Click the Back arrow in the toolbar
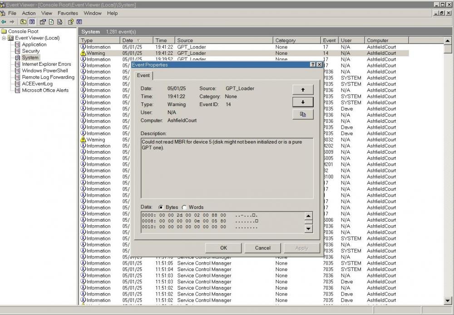454x315 pixels. pyautogui.click(x=4, y=22)
